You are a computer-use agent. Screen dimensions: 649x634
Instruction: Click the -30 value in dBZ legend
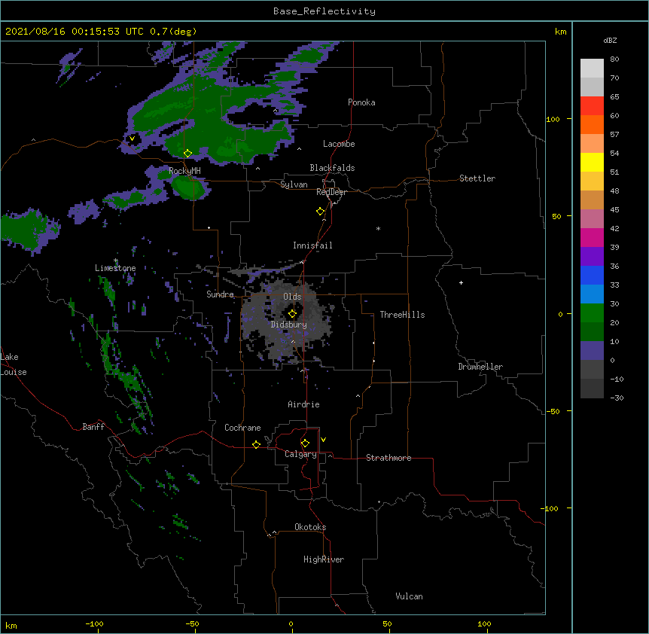click(617, 398)
